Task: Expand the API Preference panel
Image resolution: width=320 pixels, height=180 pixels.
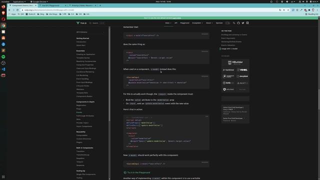Action: tap(90, 32)
